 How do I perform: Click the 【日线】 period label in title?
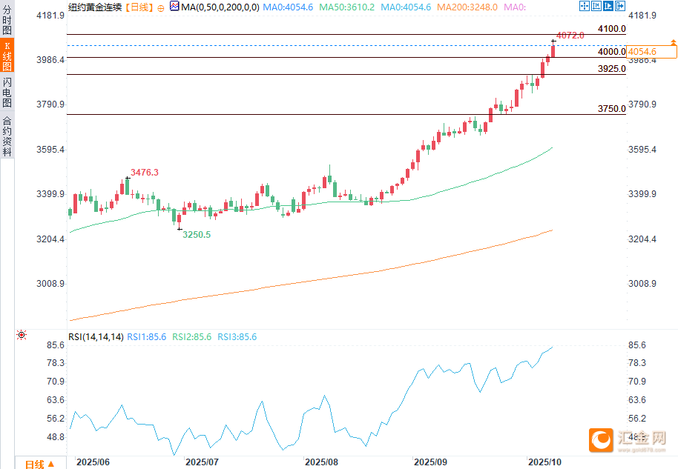(139, 7)
